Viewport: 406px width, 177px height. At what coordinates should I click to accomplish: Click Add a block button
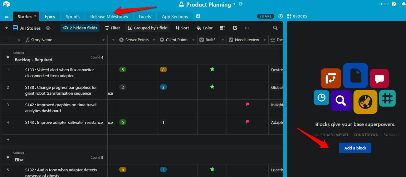(355, 148)
